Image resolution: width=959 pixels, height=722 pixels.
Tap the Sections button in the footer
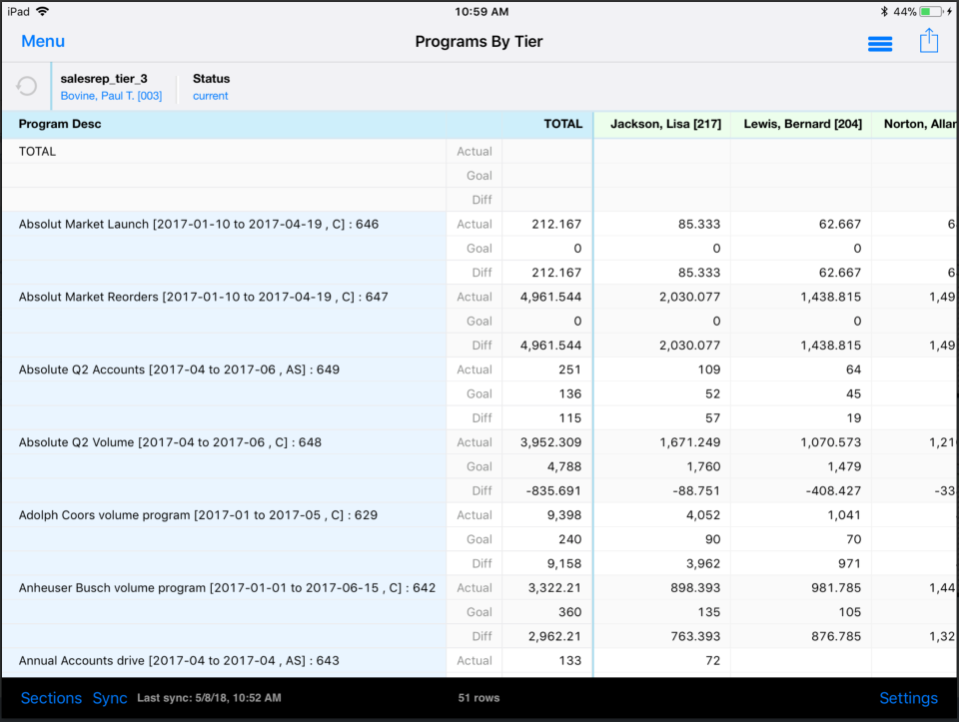(51, 698)
